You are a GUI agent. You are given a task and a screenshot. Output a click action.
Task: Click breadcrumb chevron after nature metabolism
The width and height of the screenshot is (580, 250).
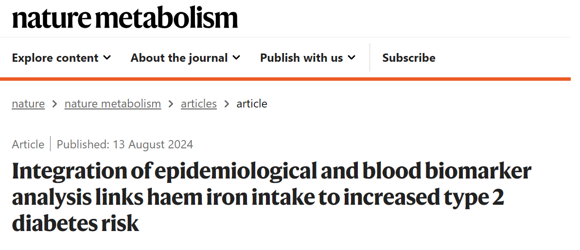171,104
